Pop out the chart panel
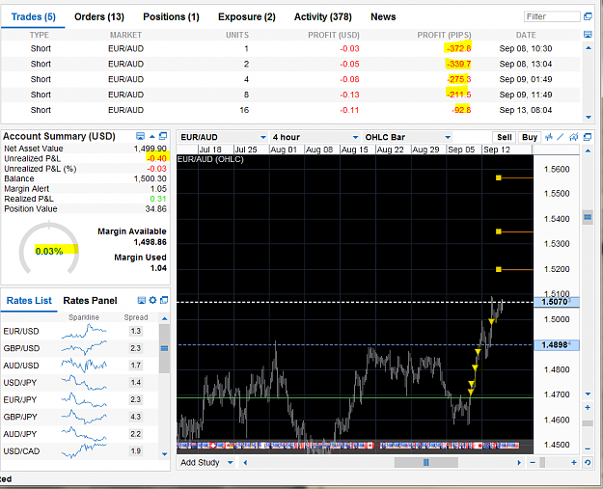Viewport: 603px width, 489px height. coord(588,137)
